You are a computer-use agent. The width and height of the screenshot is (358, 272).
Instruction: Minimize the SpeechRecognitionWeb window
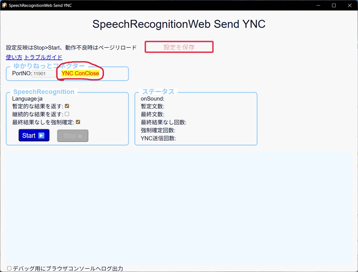318,5
